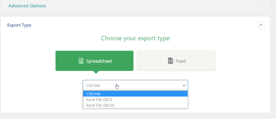The width and height of the screenshot is (276, 119).
Task: Click empty area of Export Type header row
Action: pyautogui.click(x=141, y=25)
